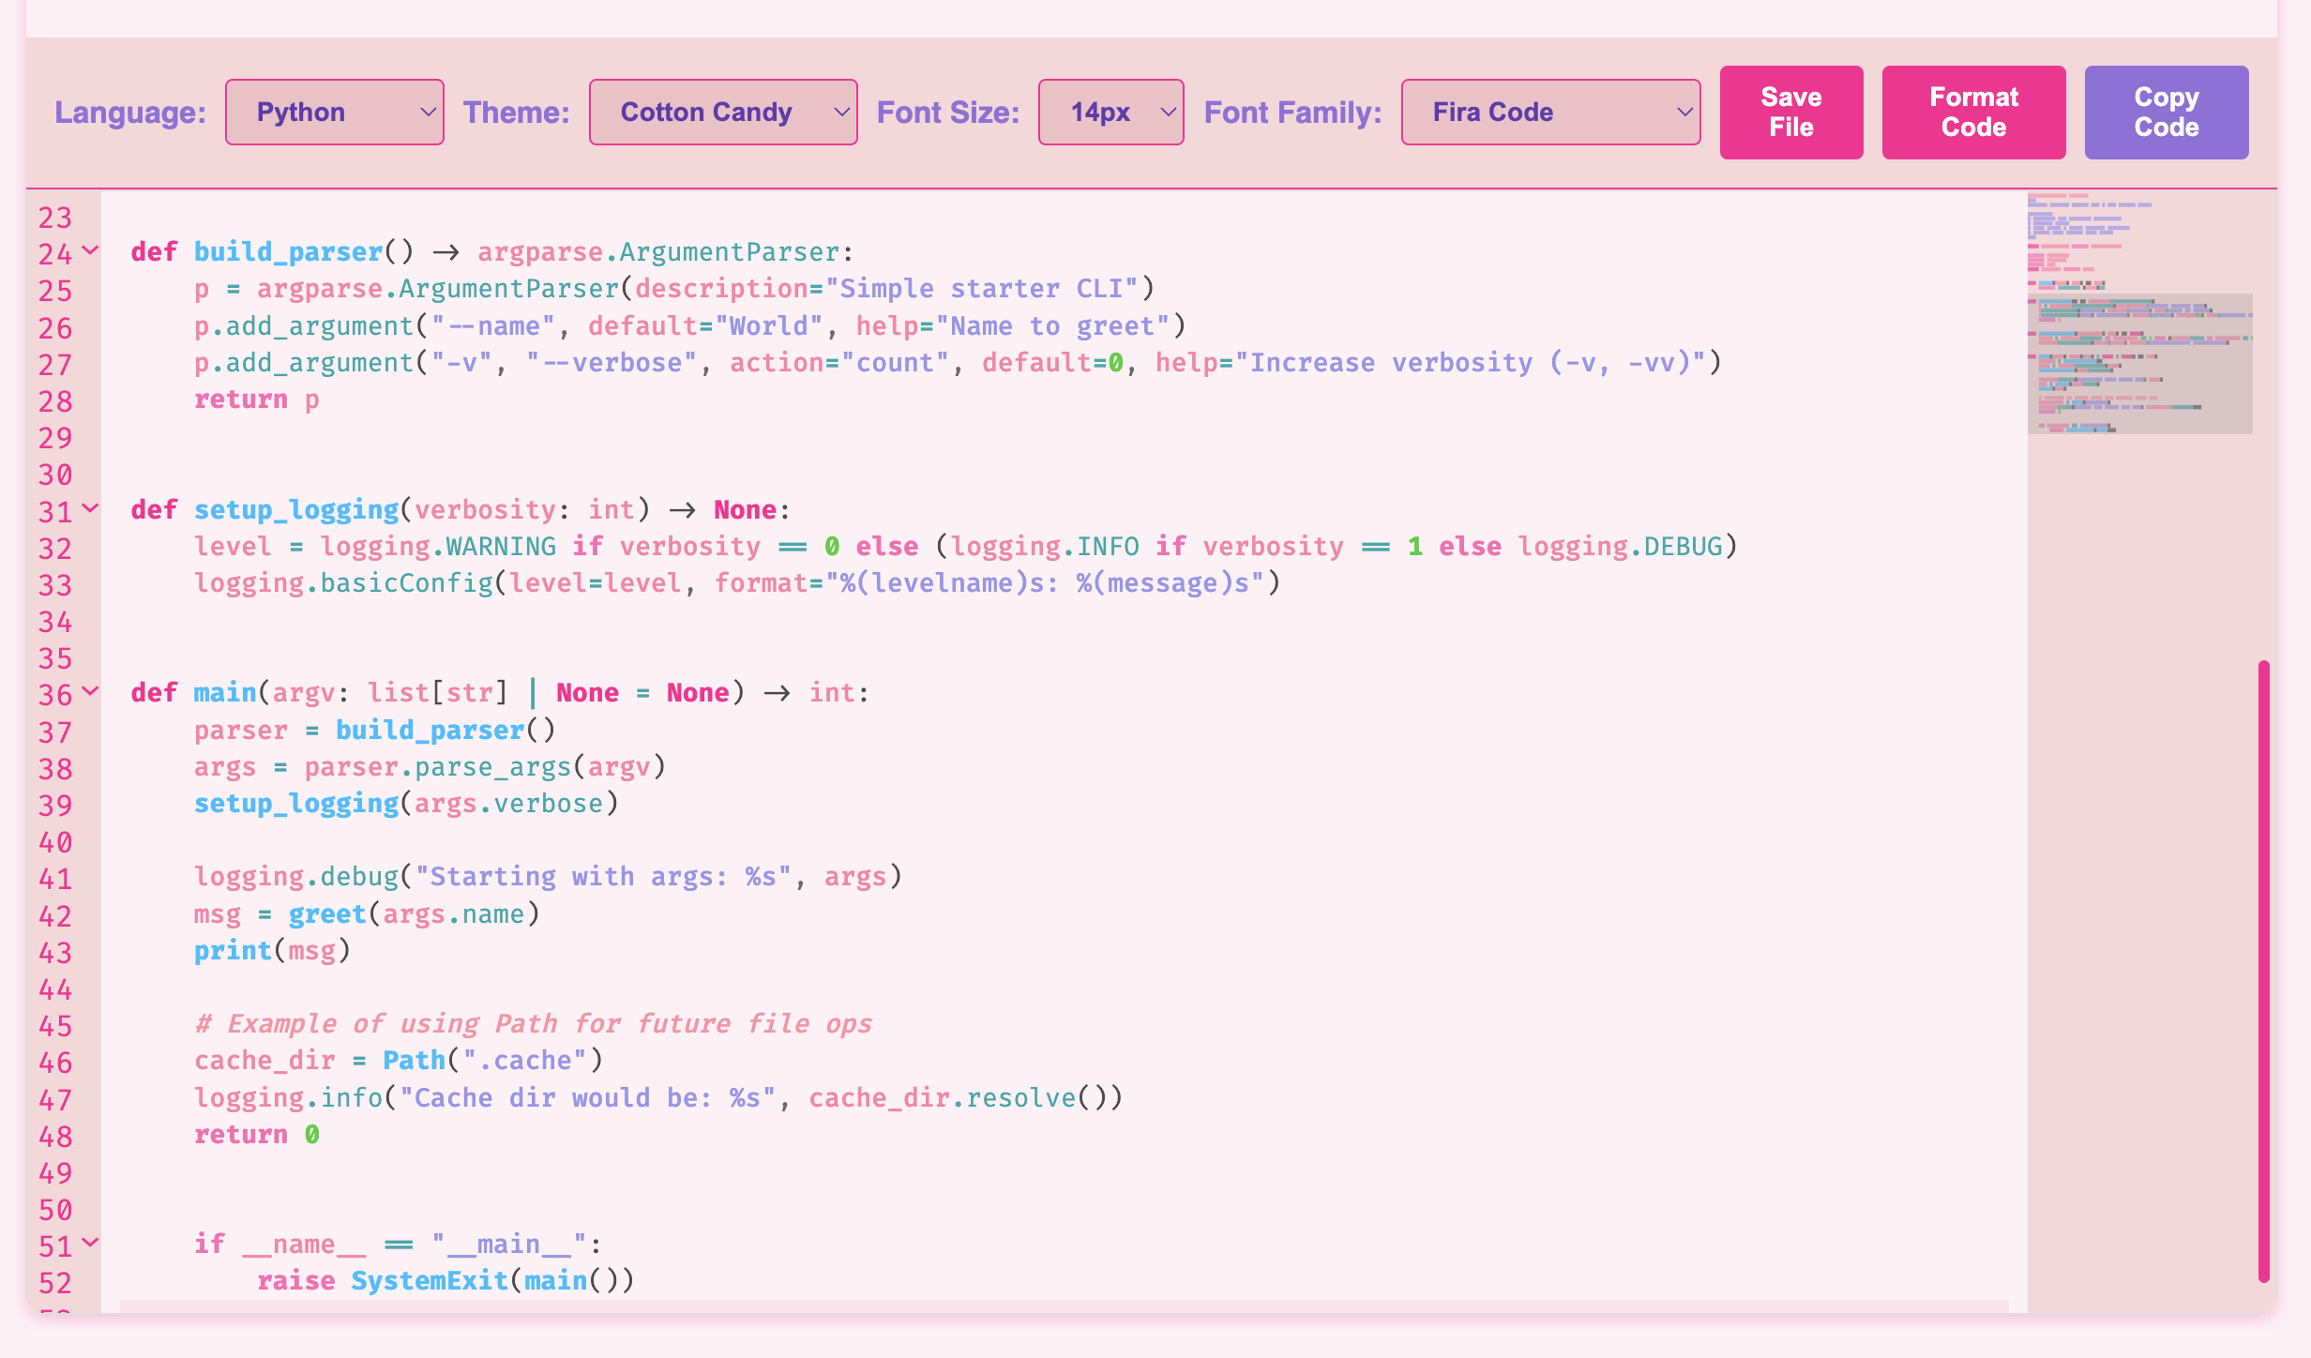
Task: Click line number 45 in the gutter
Action: point(55,1026)
